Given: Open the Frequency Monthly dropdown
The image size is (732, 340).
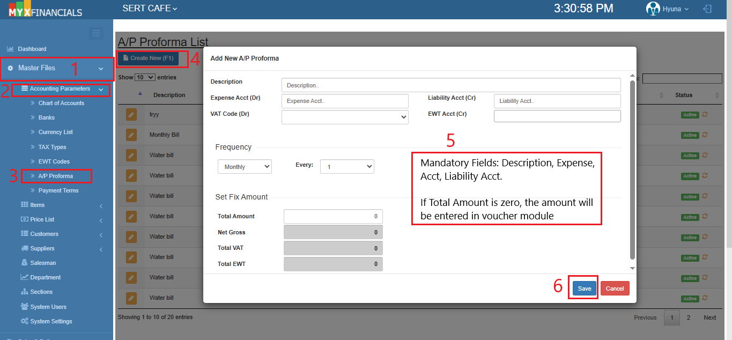Looking at the screenshot, I should point(245,167).
